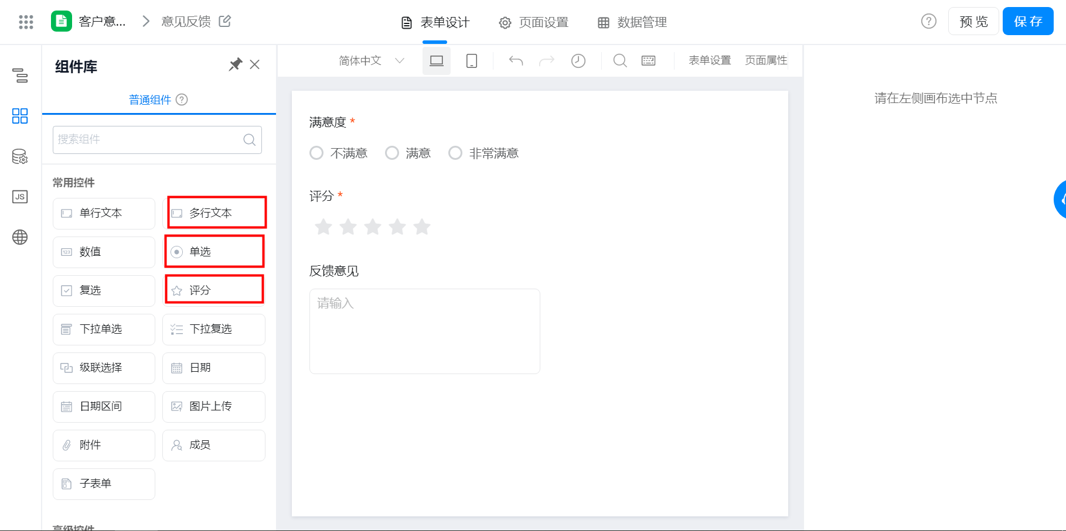Select the 评分 component
1066x531 pixels.
(x=214, y=290)
